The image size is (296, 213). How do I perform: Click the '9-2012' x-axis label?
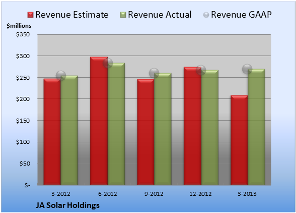pyautogui.click(x=154, y=194)
